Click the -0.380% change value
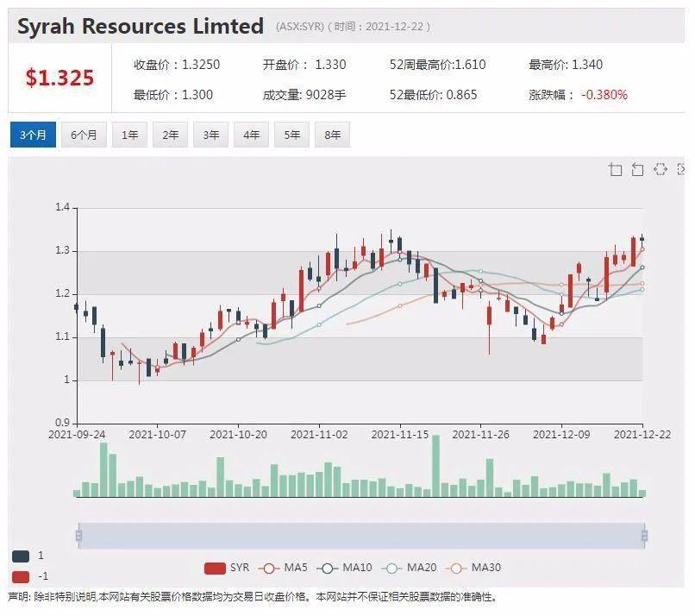The height and width of the screenshot is (616, 695). (604, 95)
